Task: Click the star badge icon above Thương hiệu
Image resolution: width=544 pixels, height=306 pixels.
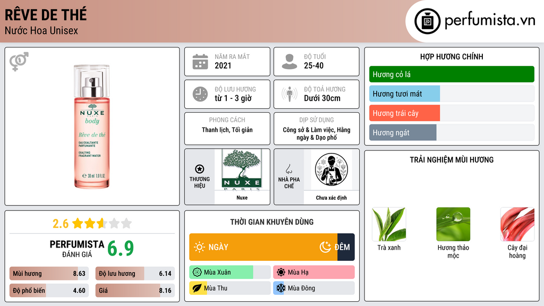Action: tap(200, 169)
